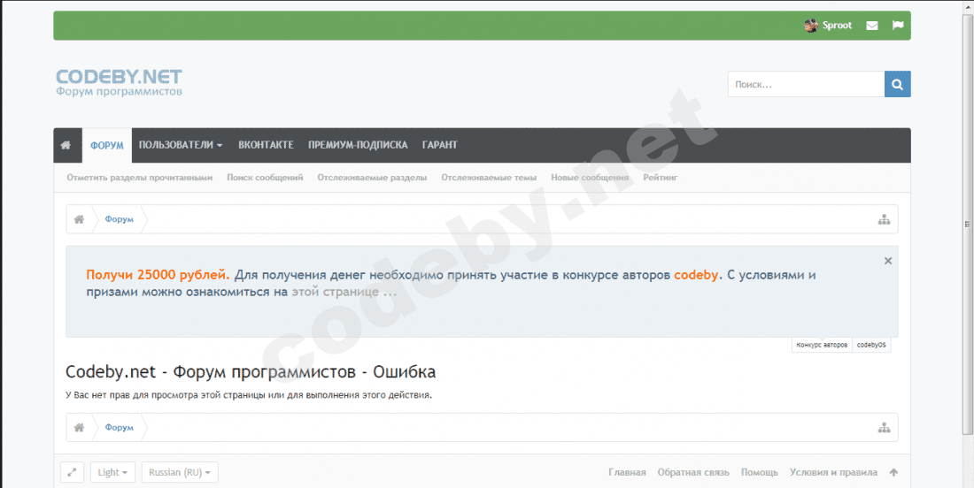Viewport: 974px width, 488px height.
Task: Jump to top with footer arrow
Action: (x=894, y=472)
